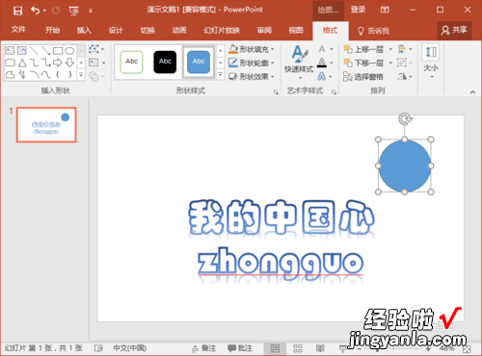Collapse the ribbon with the chevron
482x356 pixels.
click(x=472, y=92)
